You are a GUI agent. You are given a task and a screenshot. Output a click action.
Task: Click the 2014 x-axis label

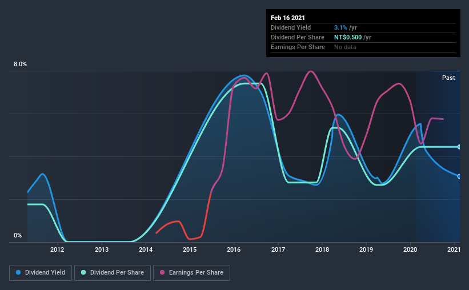point(146,249)
